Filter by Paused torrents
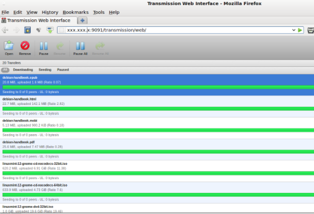Image resolution: width=314 pixels, height=214 pixels. [63, 70]
